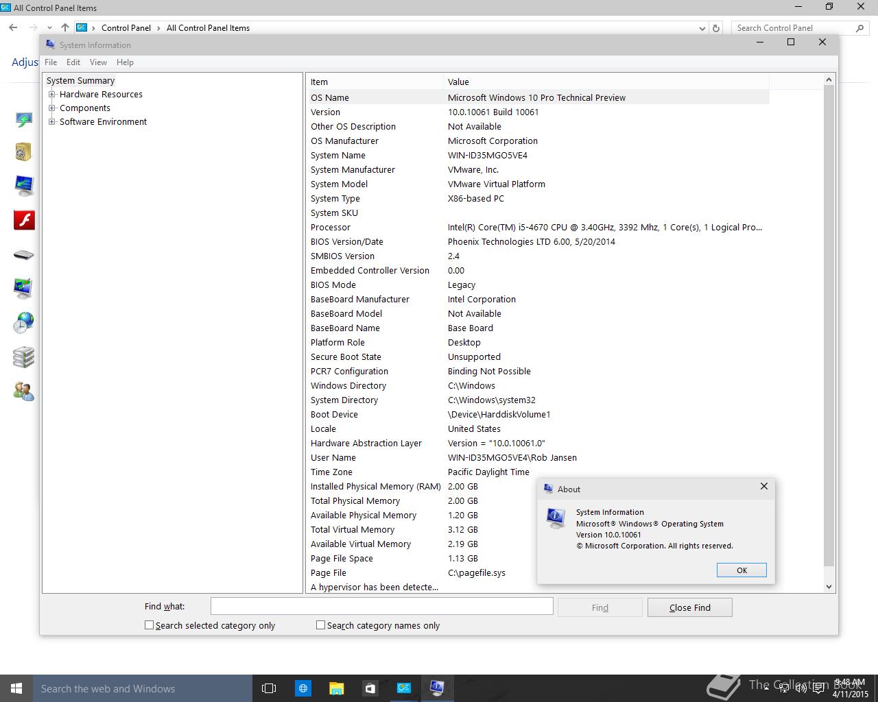
Task: Click the Search the web and Windows box
Action: (143, 688)
